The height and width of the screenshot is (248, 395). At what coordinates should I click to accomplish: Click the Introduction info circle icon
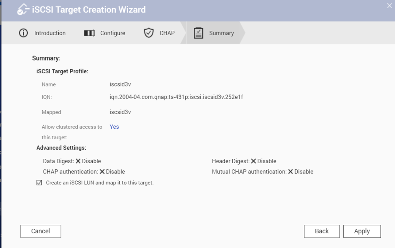(23, 33)
